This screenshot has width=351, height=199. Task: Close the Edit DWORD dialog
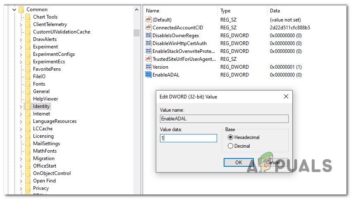click(x=286, y=96)
